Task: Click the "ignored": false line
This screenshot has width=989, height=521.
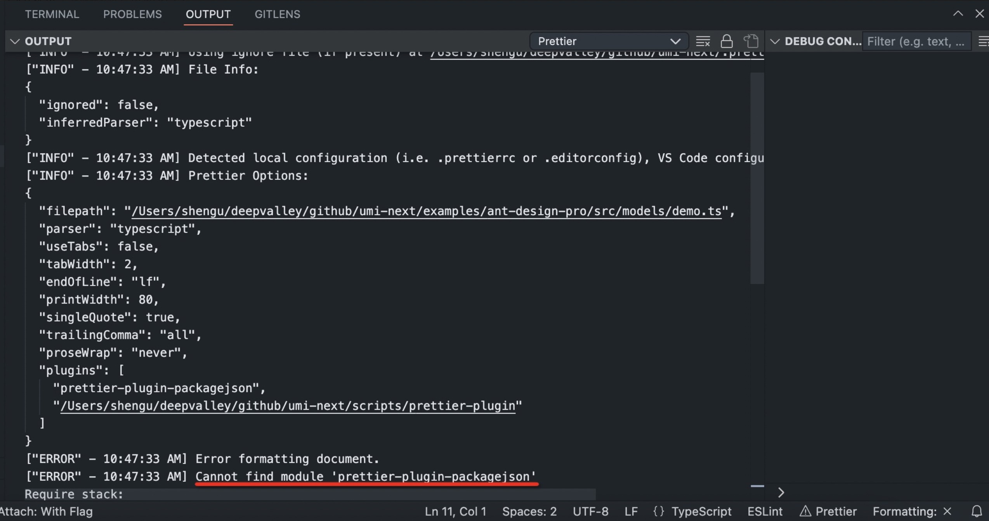Action: tap(99, 105)
